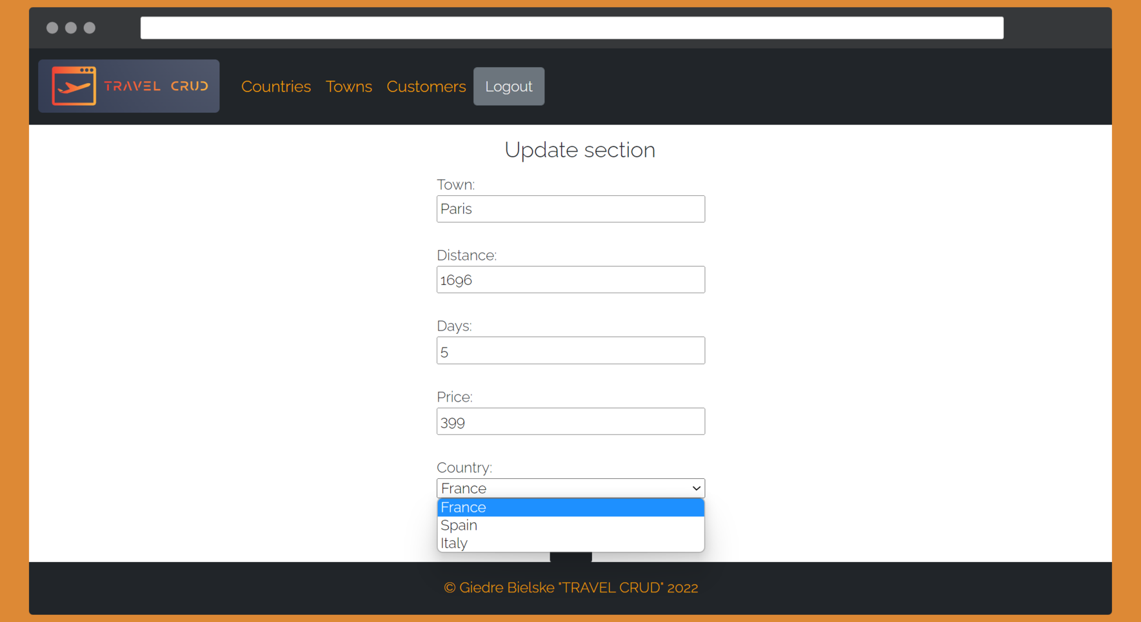Click the dark button below the dropdown list
1141x622 pixels.
pos(570,557)
